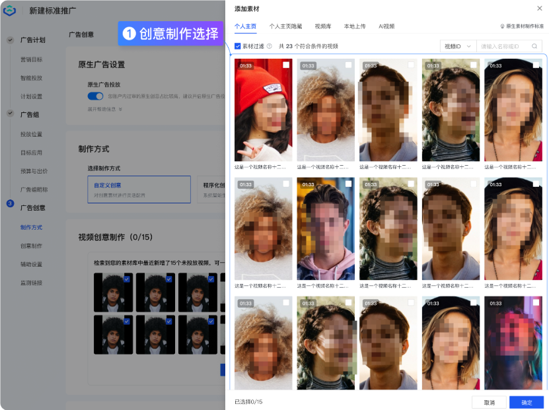Viewport: 549px width, 410px height.
Task: Click the app logo in the top left
Action: [x=9, y=11]
